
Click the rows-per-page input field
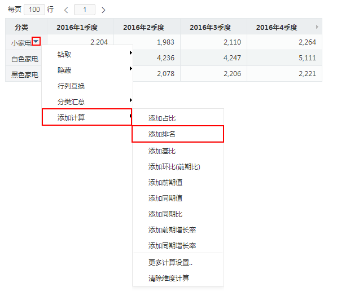pos(34,10)
